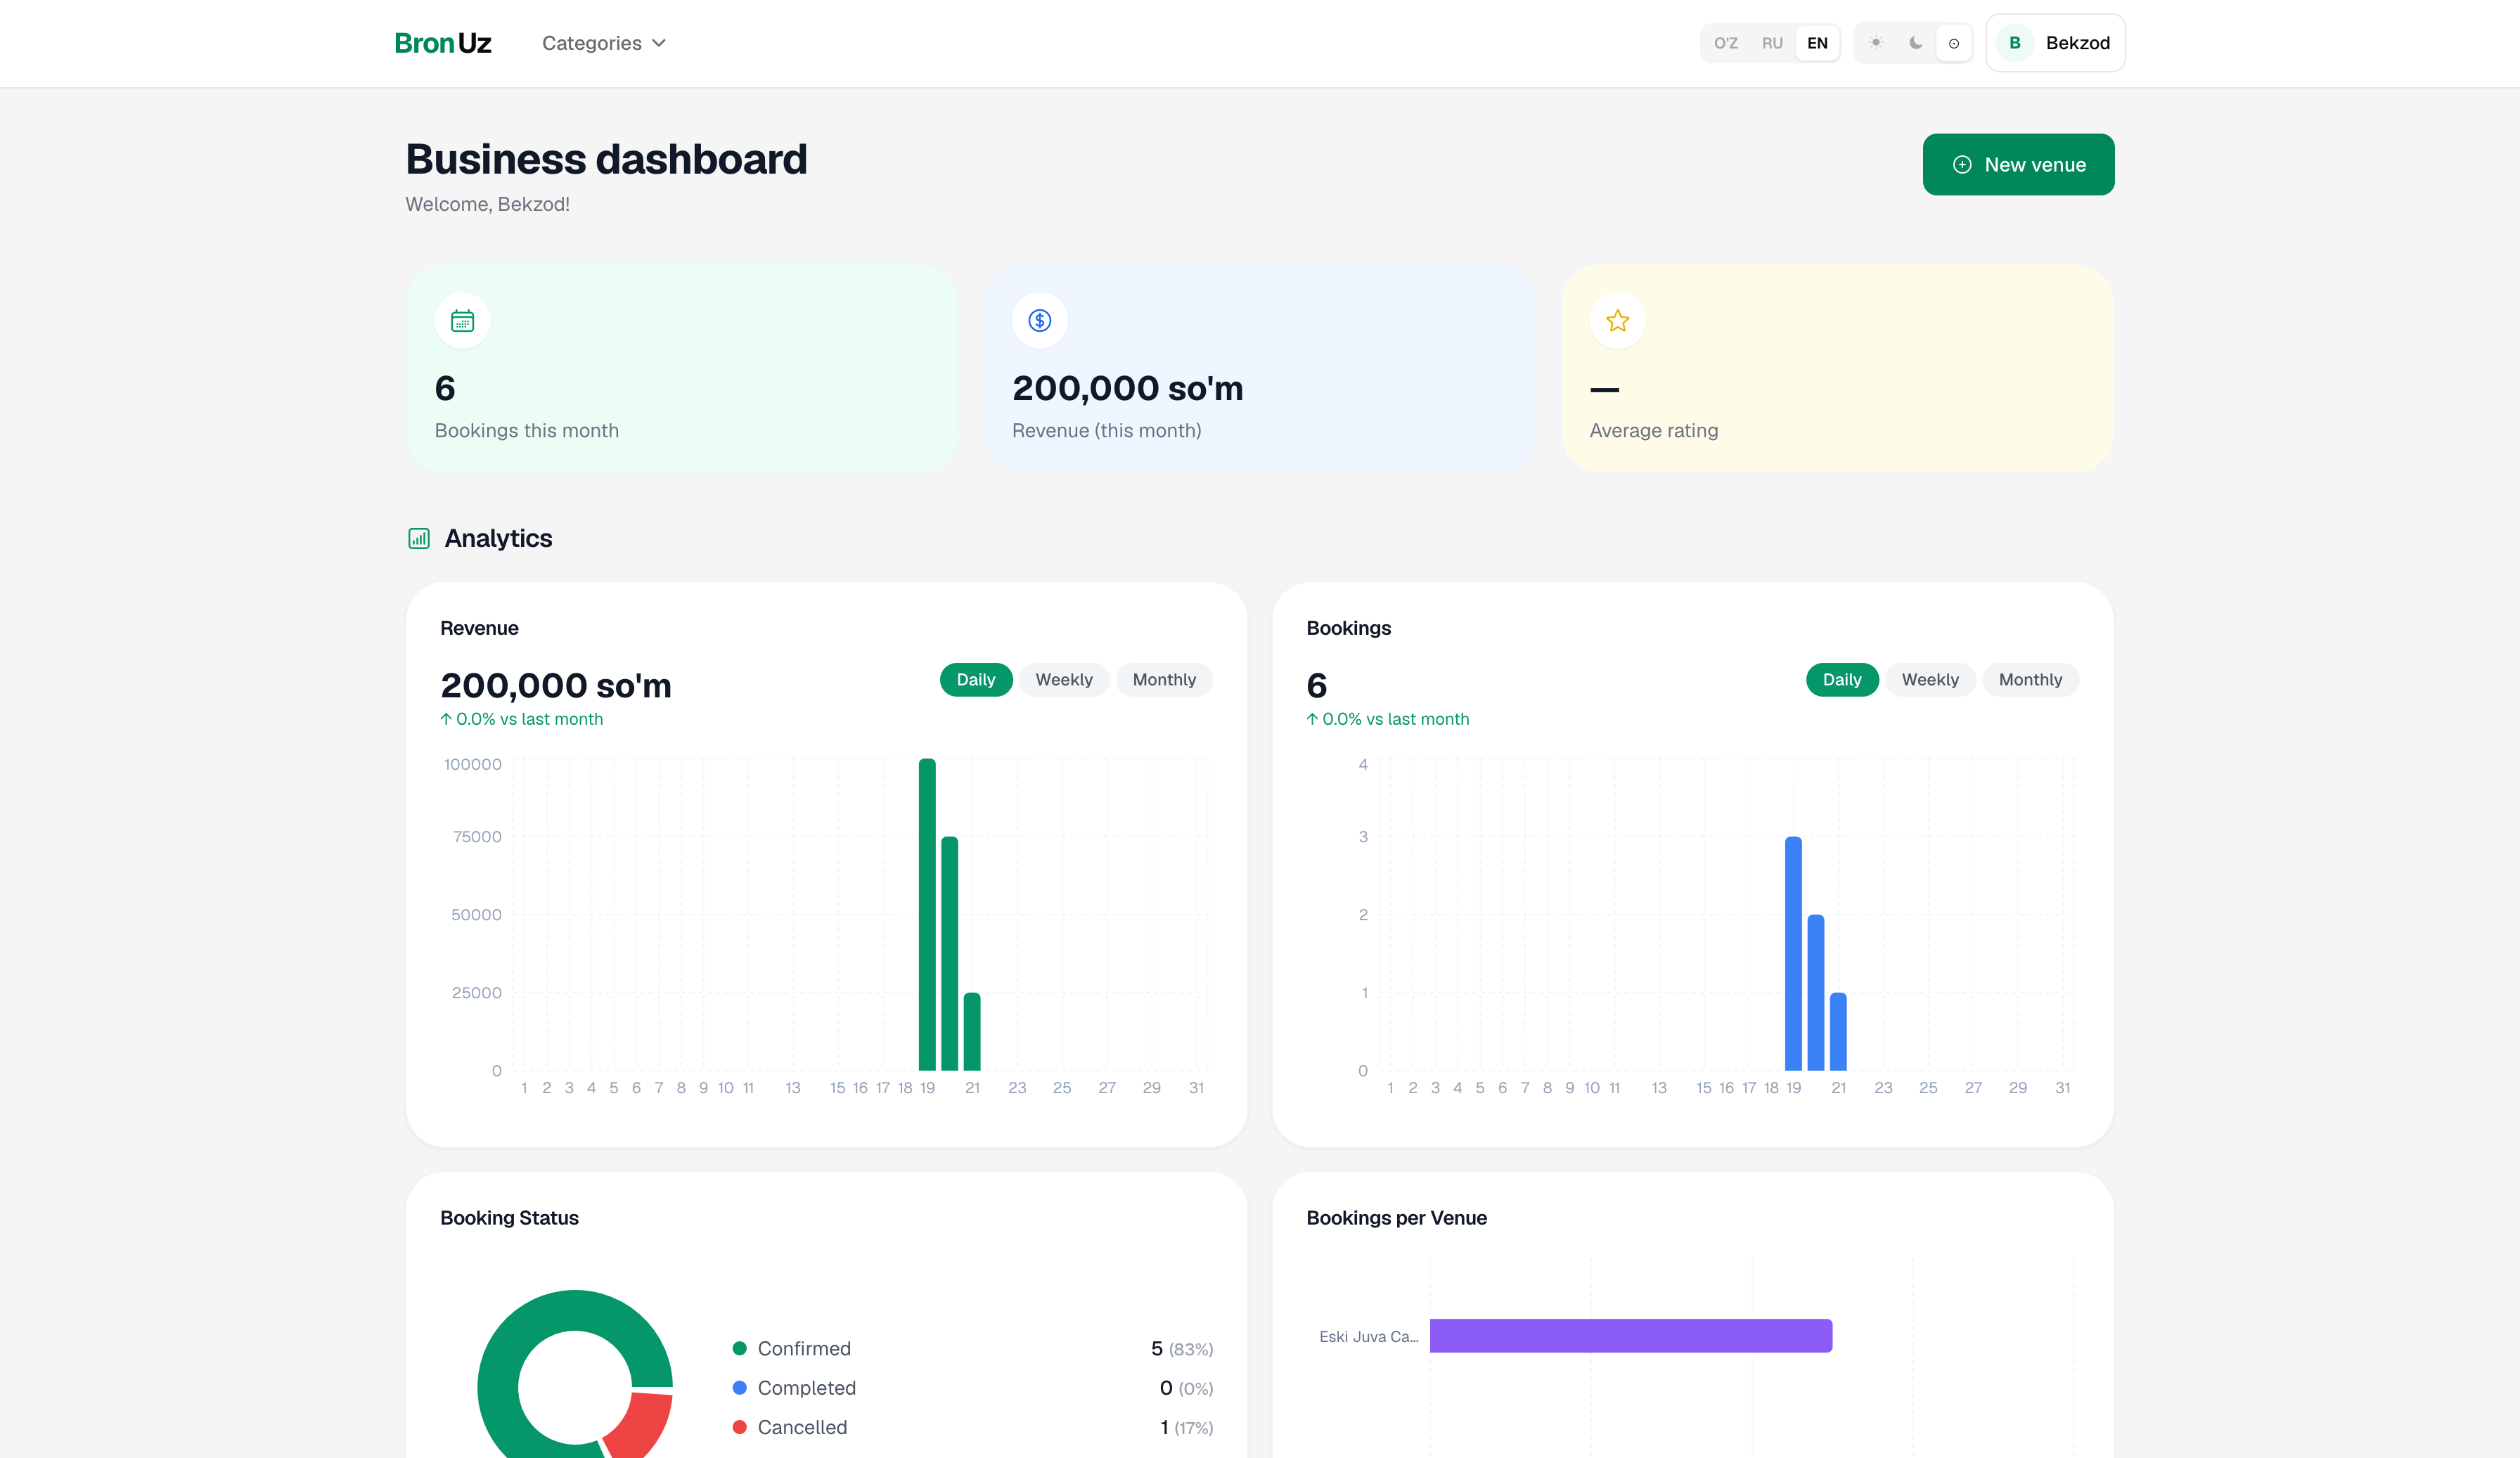
Task: Select Monthly in Bookings chart
Action: click(x=2030, y=680)
